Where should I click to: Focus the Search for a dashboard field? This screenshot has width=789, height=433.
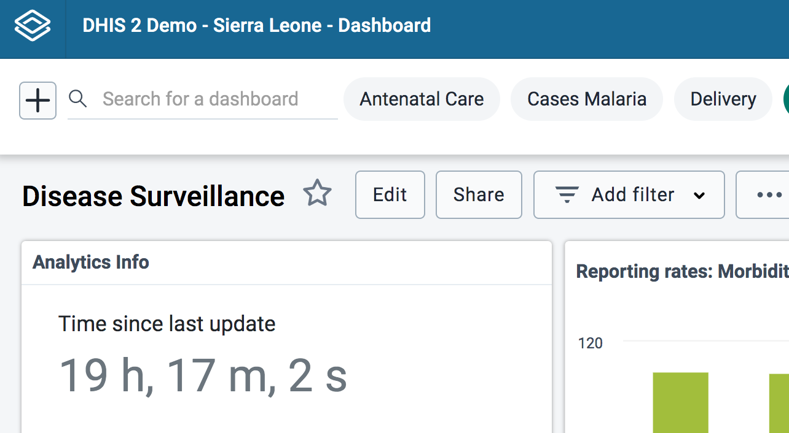(209, 99)
